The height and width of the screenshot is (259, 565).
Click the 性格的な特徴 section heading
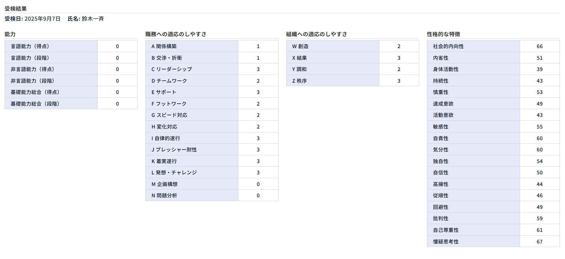pyautogui.click(x=443, y=34)
